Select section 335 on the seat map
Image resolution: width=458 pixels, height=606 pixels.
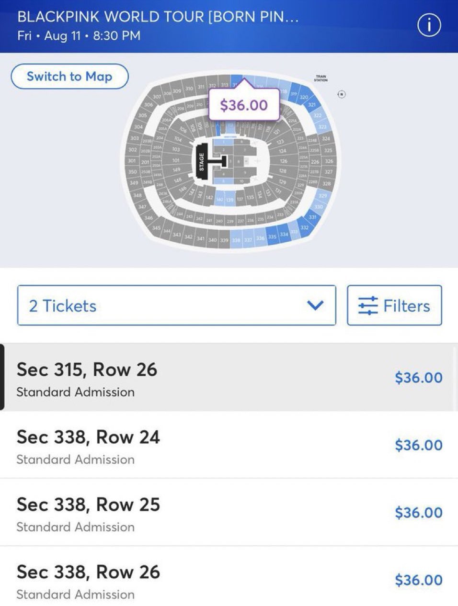click(x=272, y=236)
